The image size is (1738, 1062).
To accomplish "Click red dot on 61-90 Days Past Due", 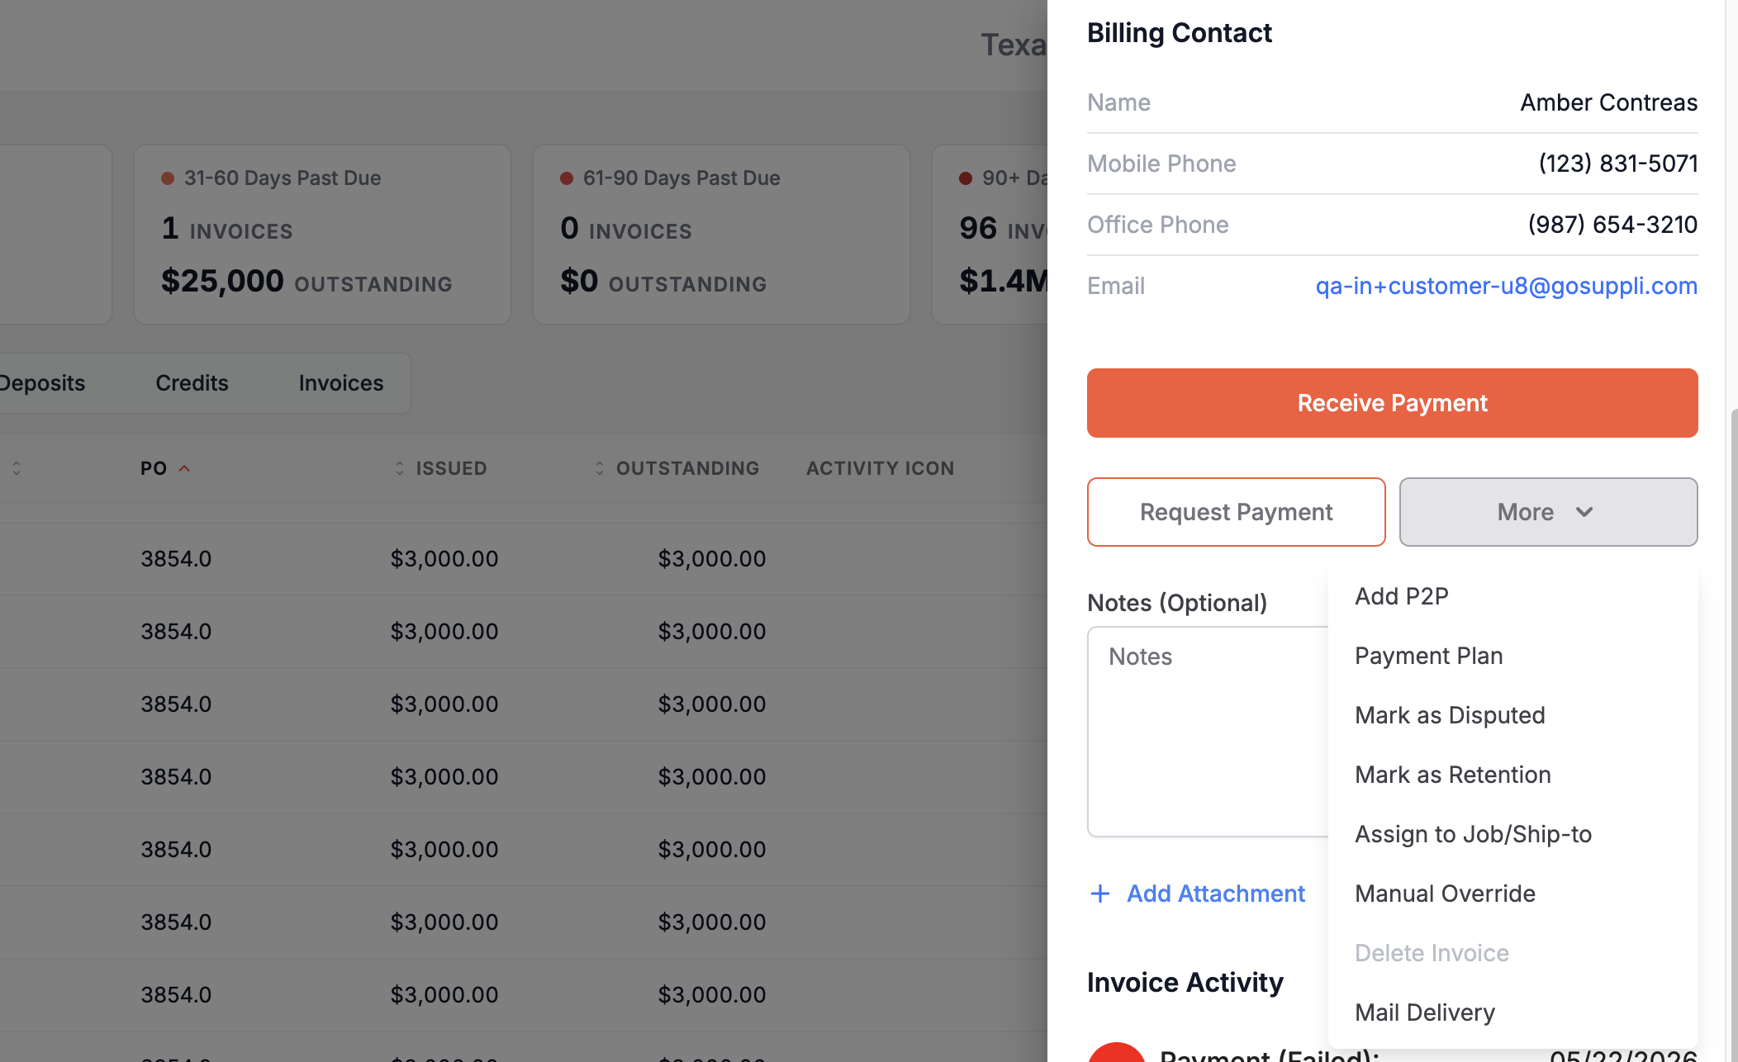I will click(567, 178).
